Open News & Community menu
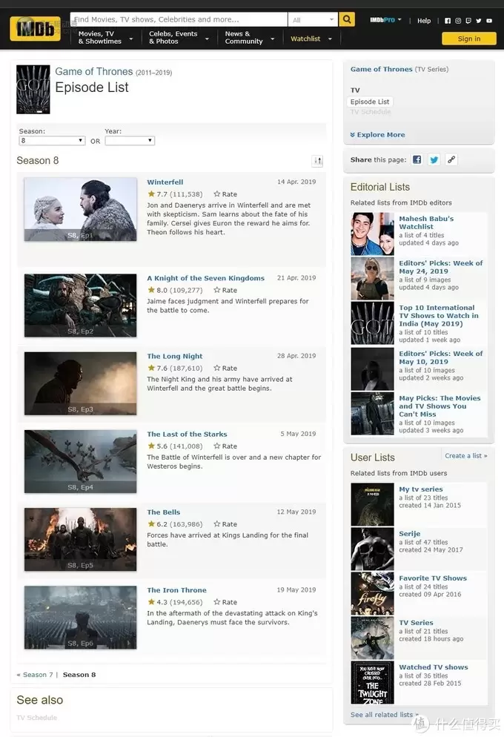 click(x=250, y=38)
